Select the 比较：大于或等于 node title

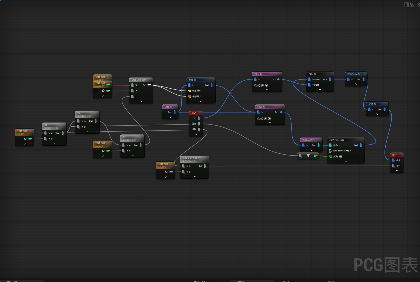[192, 158]
